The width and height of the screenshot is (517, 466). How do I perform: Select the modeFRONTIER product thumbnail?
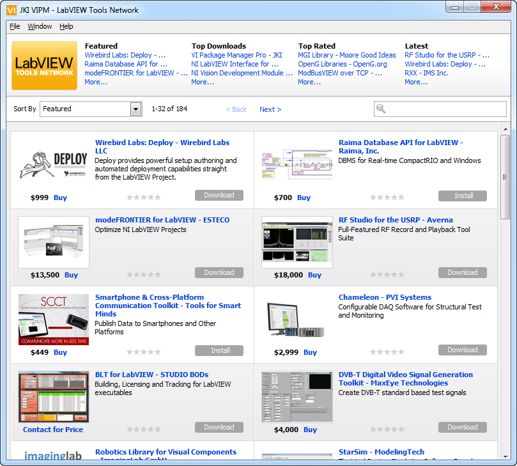53,242
